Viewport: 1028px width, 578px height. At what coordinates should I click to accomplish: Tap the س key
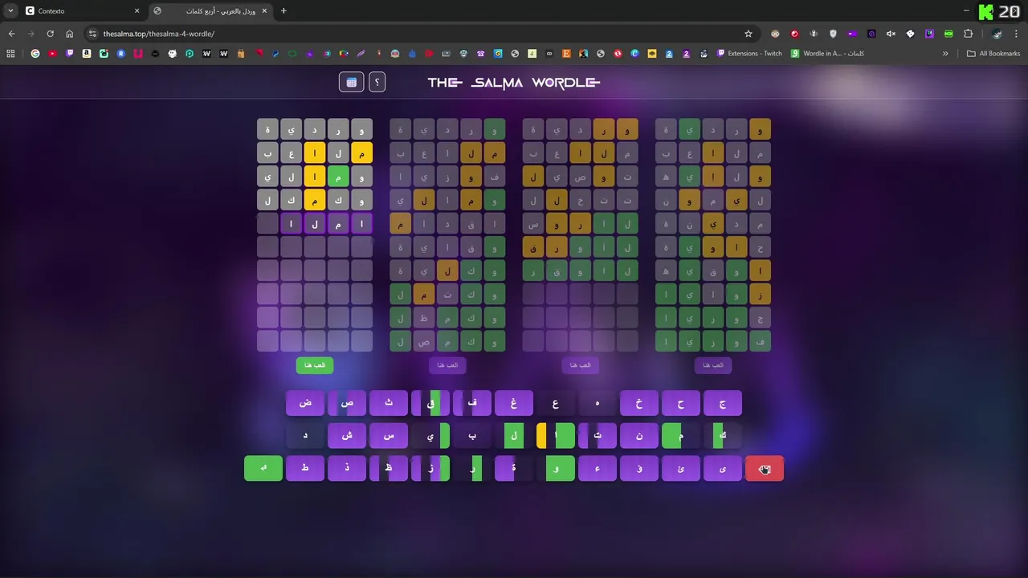tap(389, 436)
